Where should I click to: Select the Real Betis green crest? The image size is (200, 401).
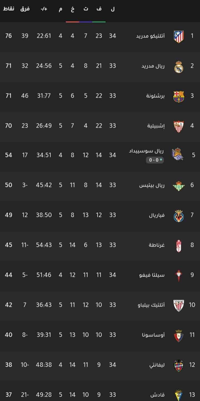[179, 186]
